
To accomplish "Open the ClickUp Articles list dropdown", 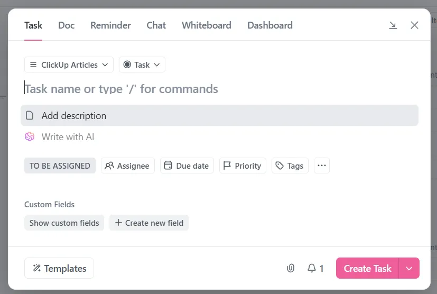I will [x=69, y=65].
